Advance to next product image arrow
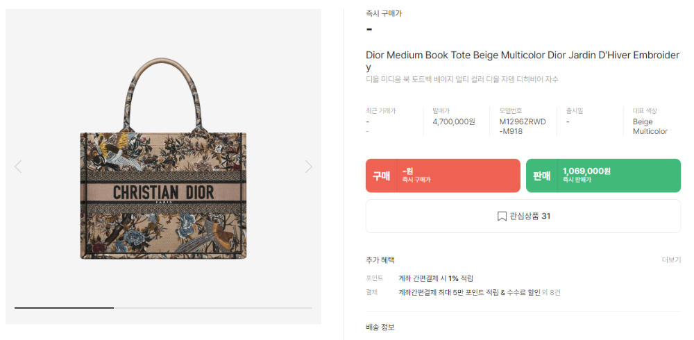 pos(309,167)
